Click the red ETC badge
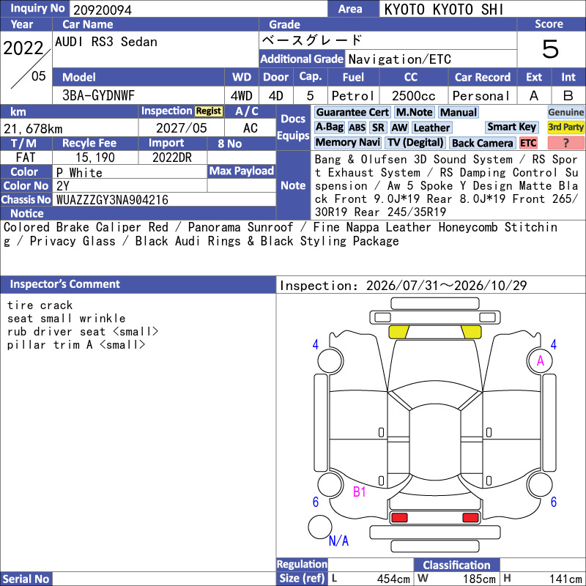The image size is (586, 586). pyautogui.click(x=528, y=143)
